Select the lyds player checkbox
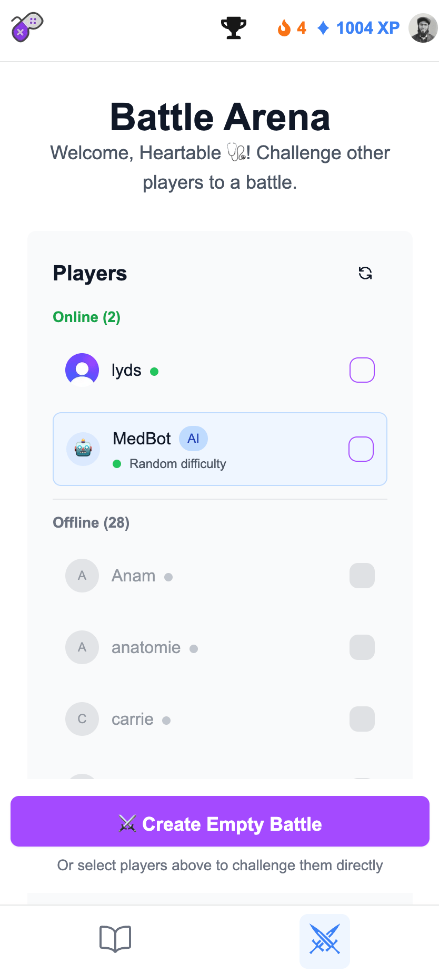This screenshot has width=439, height=972. (362, 370)
